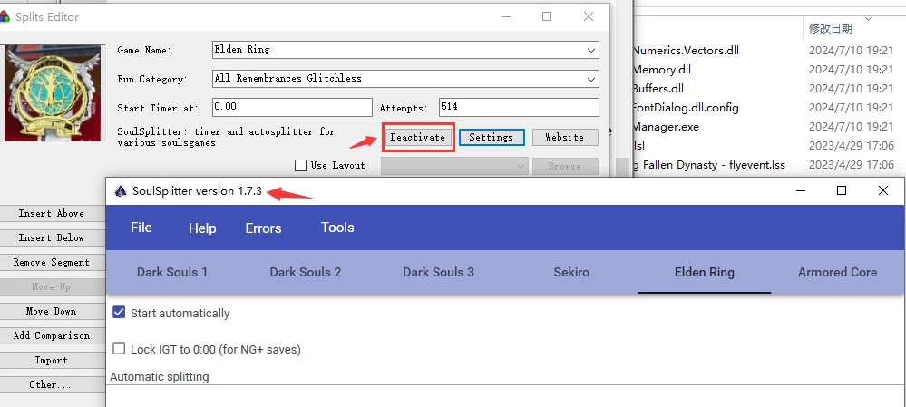Screen dimensions: 906x407
Task: Switch to the Dark Souls 2 tab
Action: (x=306, y=272)
